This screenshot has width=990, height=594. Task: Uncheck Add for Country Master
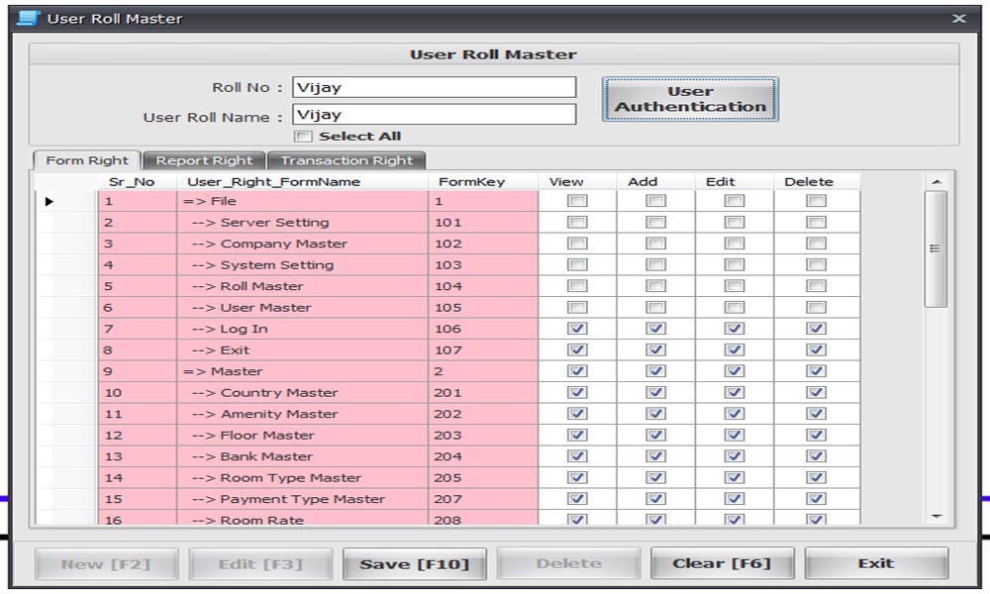point(655,392)
